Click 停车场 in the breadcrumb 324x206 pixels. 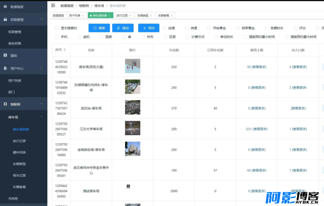pos(99,6)
